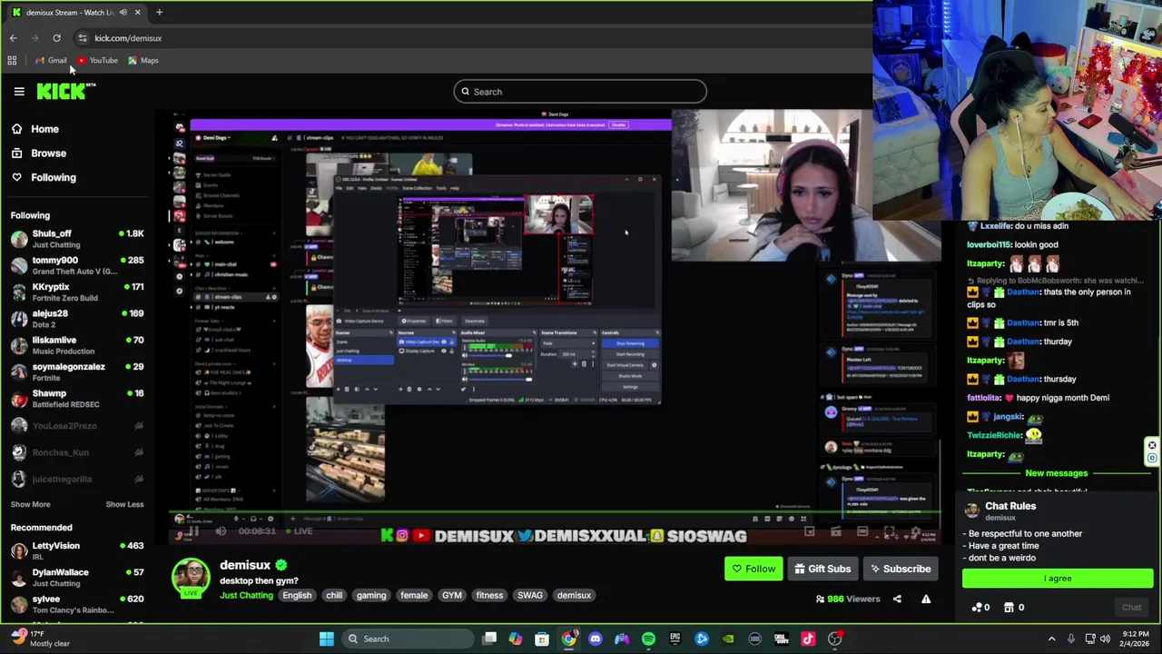Click the Kick logo
The image size is (1162, 654).
click(65, 91)
